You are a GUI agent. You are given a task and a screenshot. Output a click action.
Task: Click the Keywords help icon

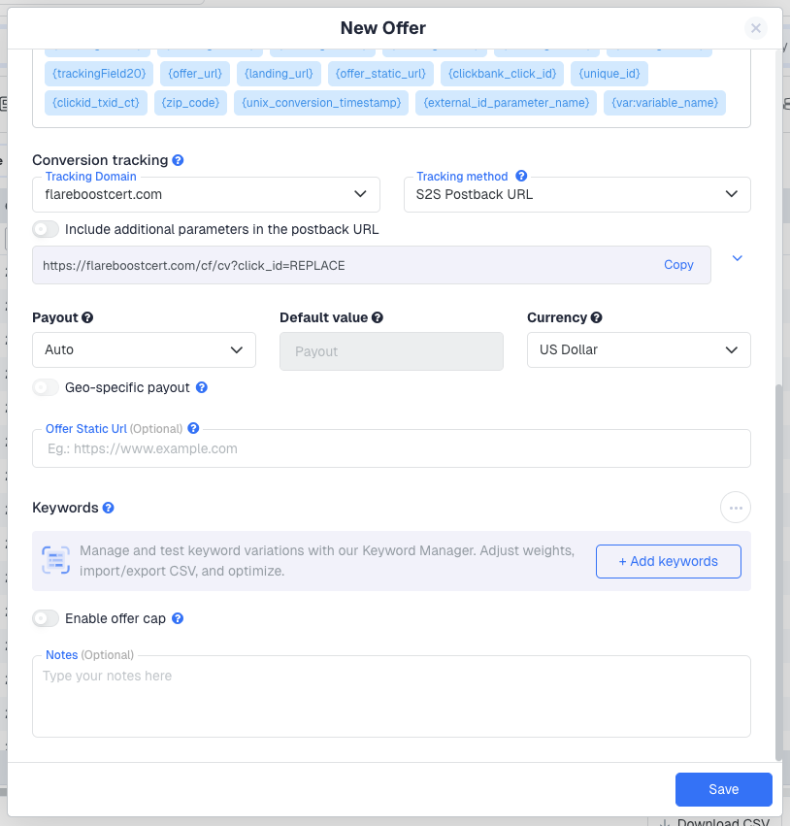coord(109,508)
